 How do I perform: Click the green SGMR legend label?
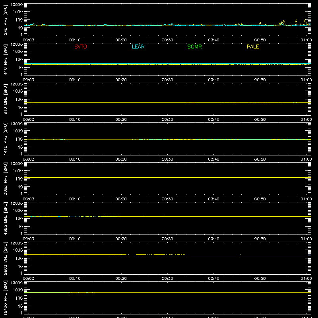click(194, 47)
